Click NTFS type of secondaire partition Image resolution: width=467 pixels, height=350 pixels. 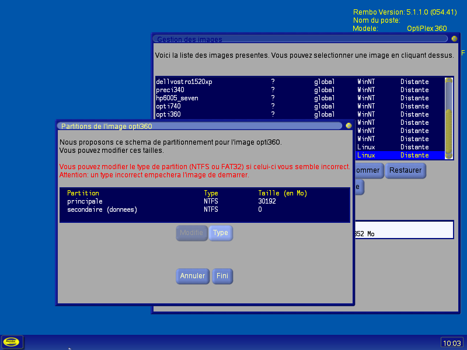coord(211,209)
